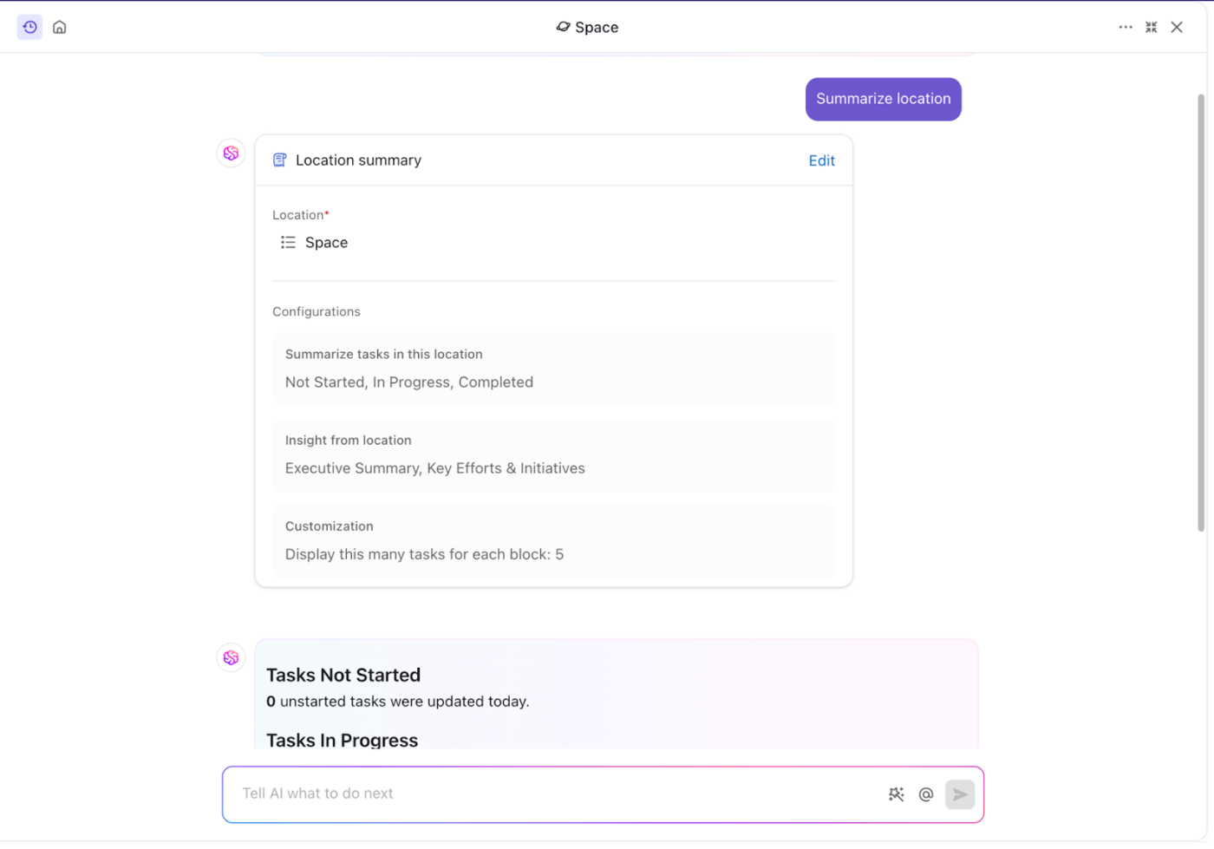Focus the Tell AI what to do next field
Screen dimensions: 1214x849
pos(555,793)
